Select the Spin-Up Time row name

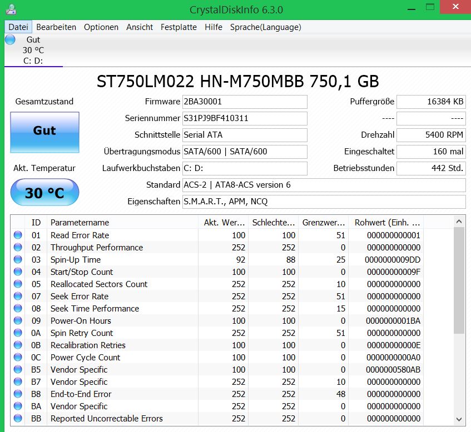[76, 260]
